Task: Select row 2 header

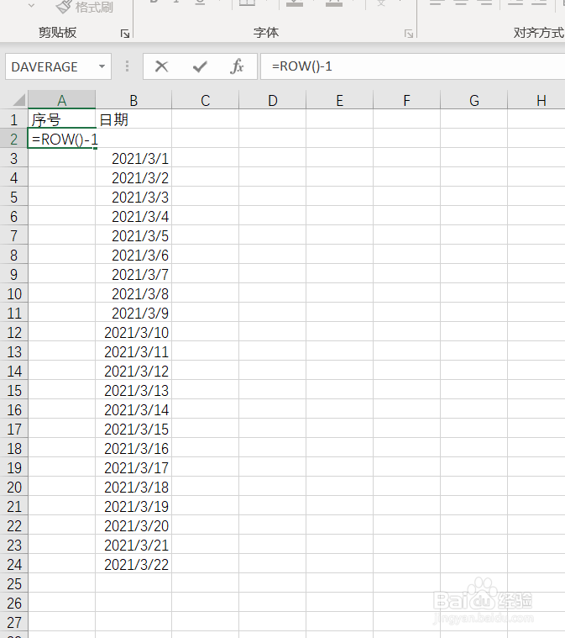Action: coord(13,140)
